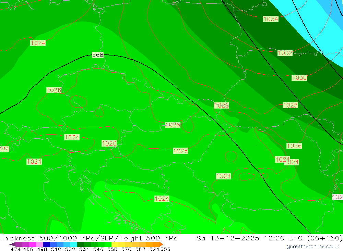
Task: Click the 474 legend value
Action: click(15, 249)
